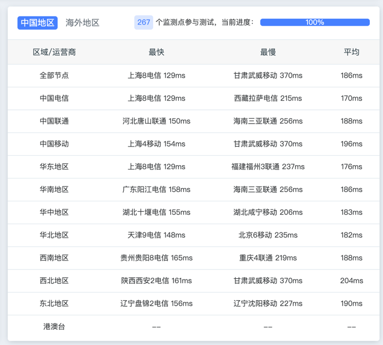
Task: Click the 188ms average in 西南地区 row
Action: tap(351, 258)
